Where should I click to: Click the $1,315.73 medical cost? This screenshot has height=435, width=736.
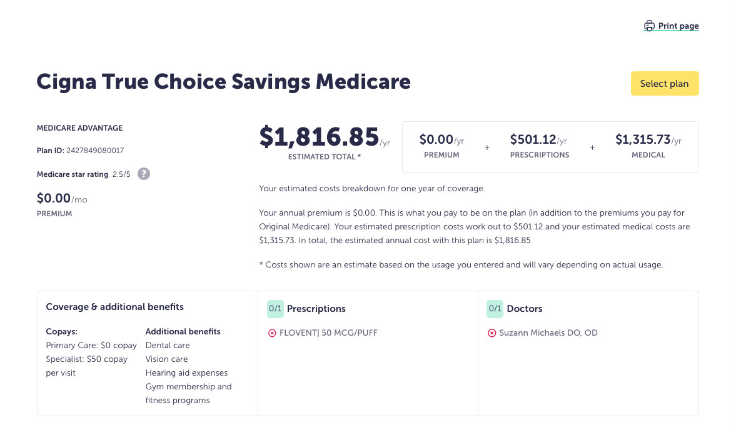[643, 139]
